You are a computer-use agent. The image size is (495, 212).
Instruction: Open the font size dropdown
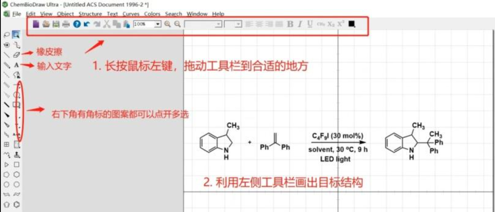click(x=238, y=24)
